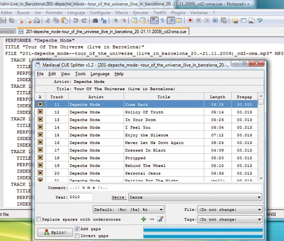This screenshot has height=241, width=284.
Task: Click the track list scrollbar down arrow
Action: click(261, 178)
